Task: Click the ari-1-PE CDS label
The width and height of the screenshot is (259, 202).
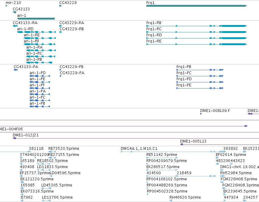Action: point(37,79)
